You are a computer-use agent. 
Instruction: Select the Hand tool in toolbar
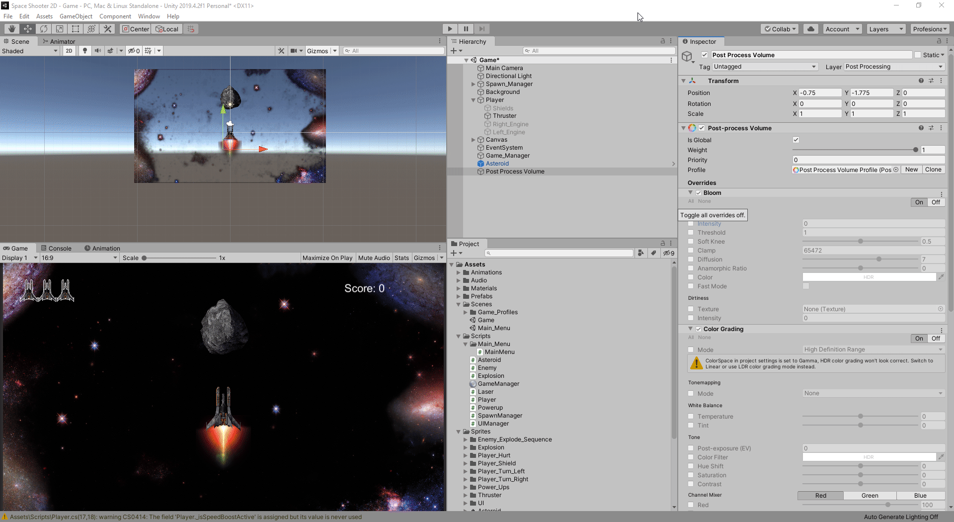(11, 29)
